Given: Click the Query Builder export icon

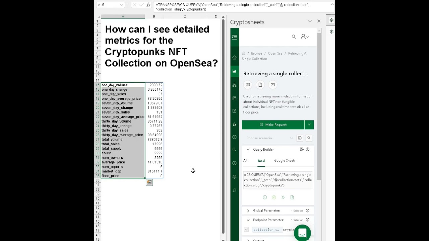Looking at the screenshot, I should pyautogui.click(x=302, y=149).
